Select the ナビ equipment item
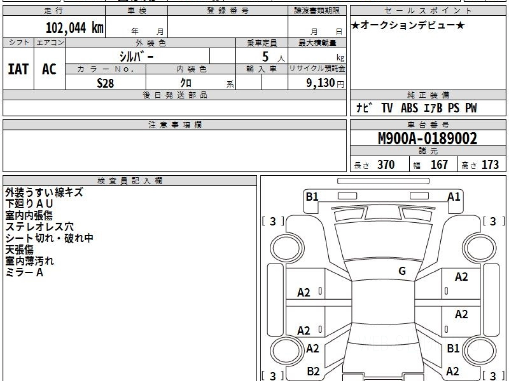The width and height of the screenshot is (509, 381). click(x=364, y=108)
